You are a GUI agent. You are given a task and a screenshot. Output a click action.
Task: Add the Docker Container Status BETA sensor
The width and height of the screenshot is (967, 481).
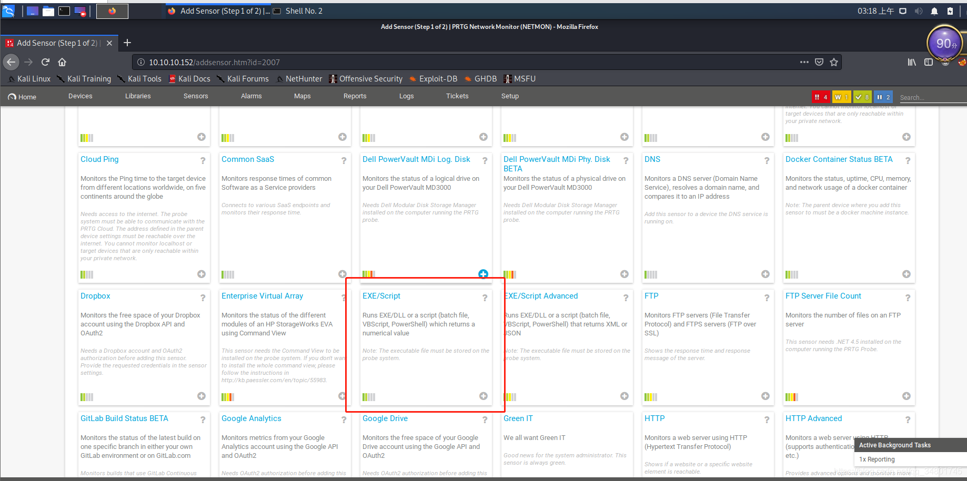906,274
